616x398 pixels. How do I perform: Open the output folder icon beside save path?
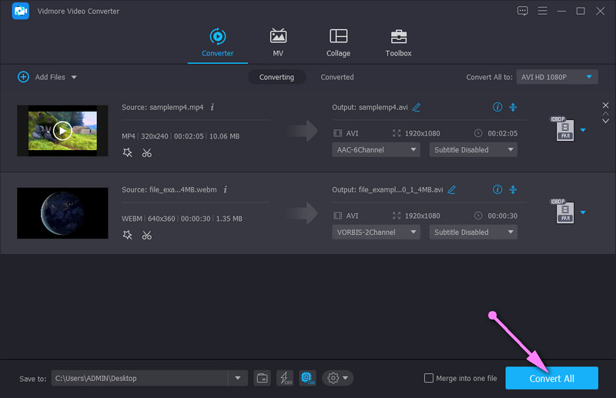[263, 377]
